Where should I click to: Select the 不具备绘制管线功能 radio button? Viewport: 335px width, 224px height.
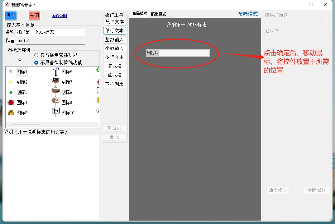[x=36, y=62]
